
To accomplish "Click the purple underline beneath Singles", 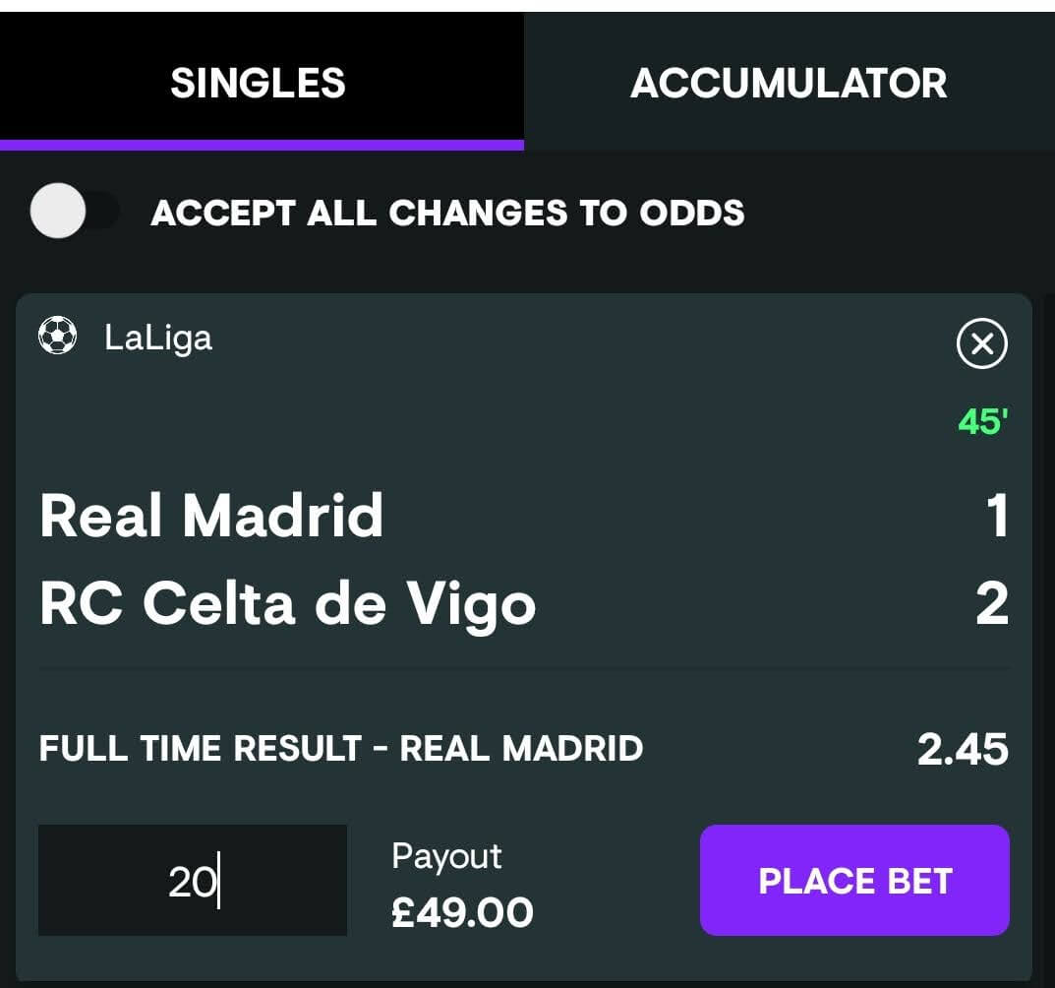I will click(262, 145).
